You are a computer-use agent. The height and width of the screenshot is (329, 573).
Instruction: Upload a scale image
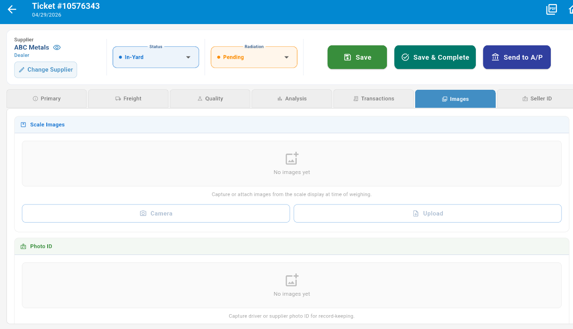(428, 213)
